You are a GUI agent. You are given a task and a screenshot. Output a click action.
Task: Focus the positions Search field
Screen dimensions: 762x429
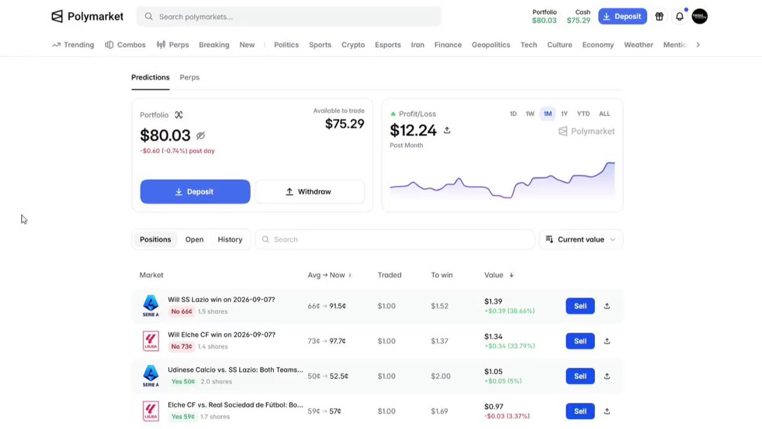[395, 240]
